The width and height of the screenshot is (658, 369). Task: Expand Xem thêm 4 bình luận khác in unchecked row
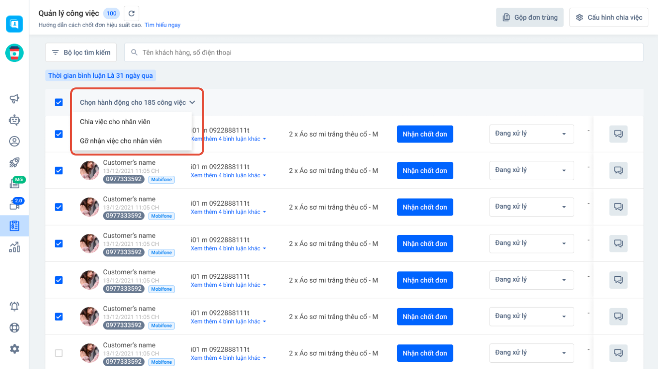coord(228,358)
